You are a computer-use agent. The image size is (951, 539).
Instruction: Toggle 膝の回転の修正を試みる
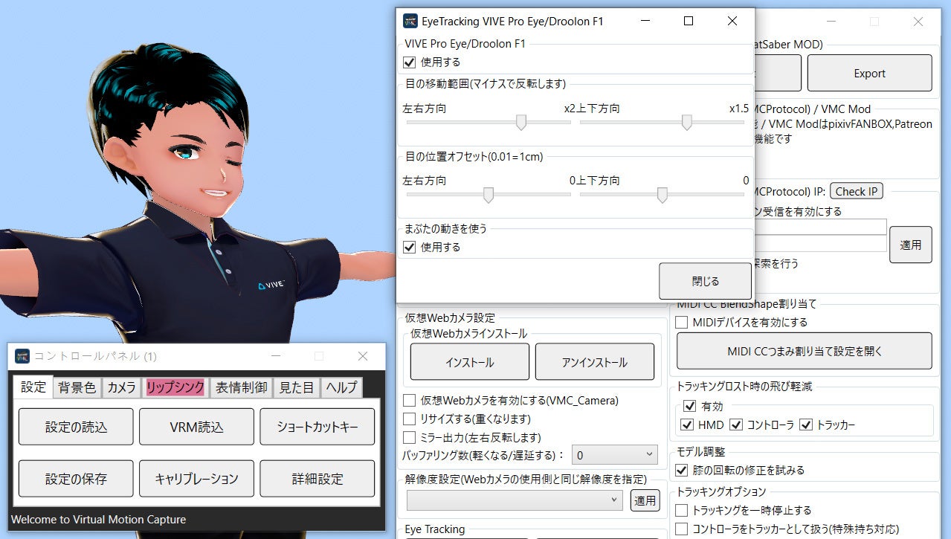point(681,471)
